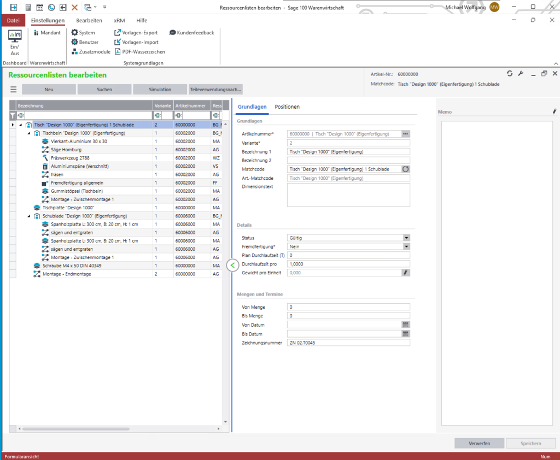Viewport: 560px width, 460px height.
Task: Click Vorlagen-Export
Action: [136, 32]
